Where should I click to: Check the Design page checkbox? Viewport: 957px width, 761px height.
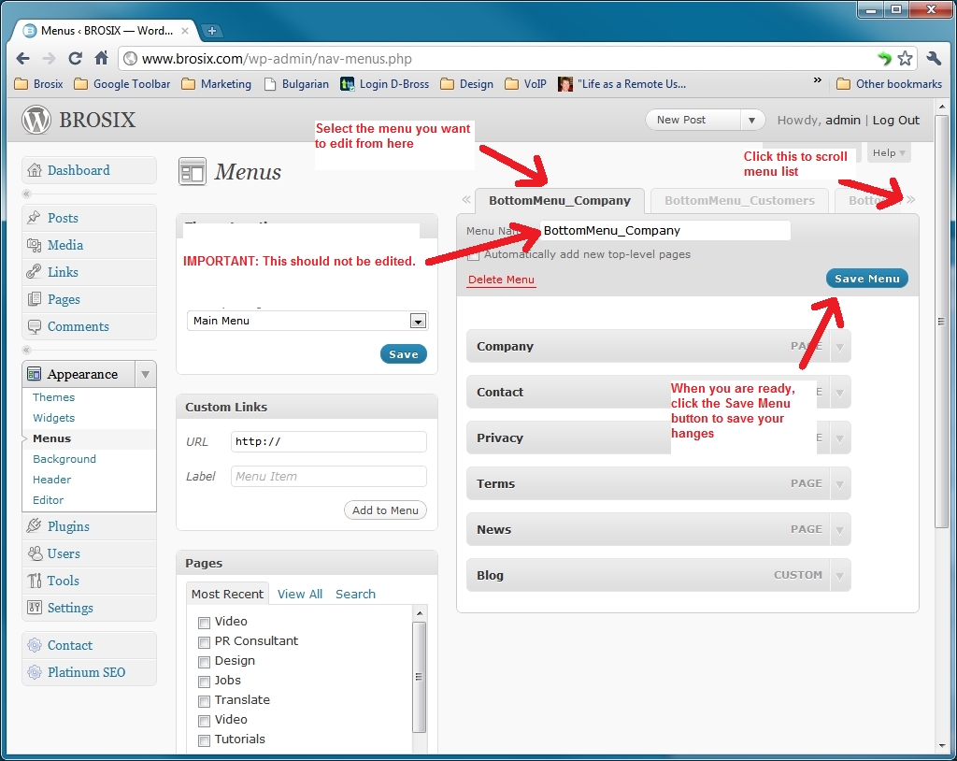pyautogui.click(x=204, y=662)
